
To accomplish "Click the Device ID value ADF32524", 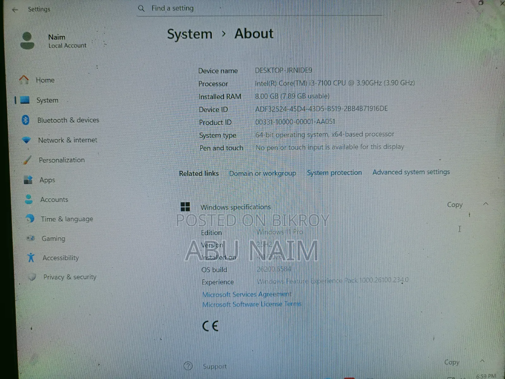I will coord(321,109).
